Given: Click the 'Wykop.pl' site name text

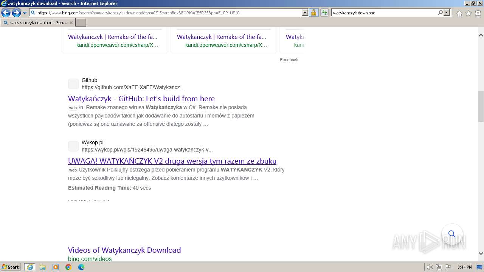Looking at the screenshot, I should tap(92, 142).
